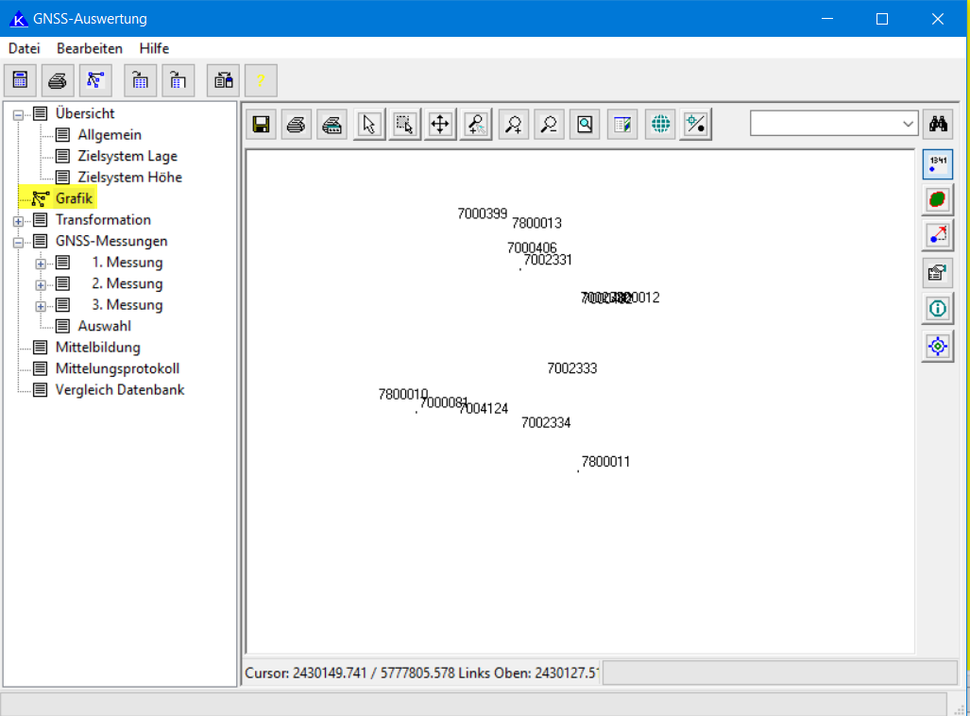The height and width of the screenshot is (716, 970).
Task: Expand the Transformation tree node
Action: pyautogui.click(x=18, y=220)
